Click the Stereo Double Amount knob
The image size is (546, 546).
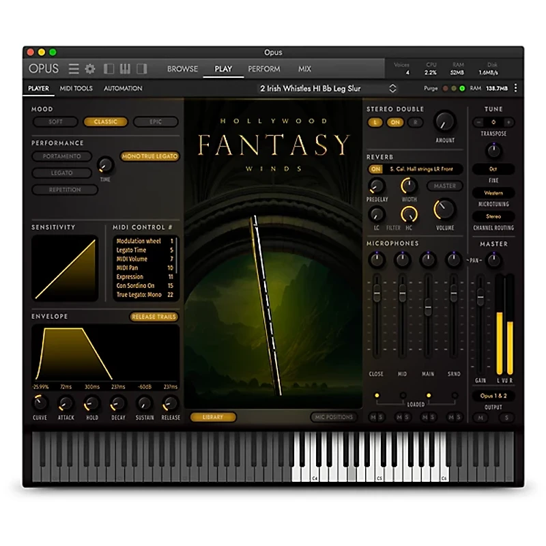(444, 123)
